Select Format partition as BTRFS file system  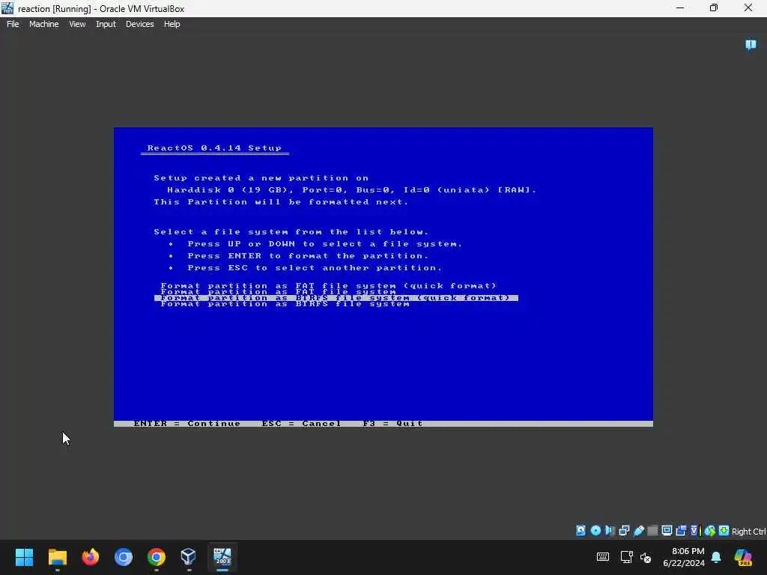[x=285, y=304]
